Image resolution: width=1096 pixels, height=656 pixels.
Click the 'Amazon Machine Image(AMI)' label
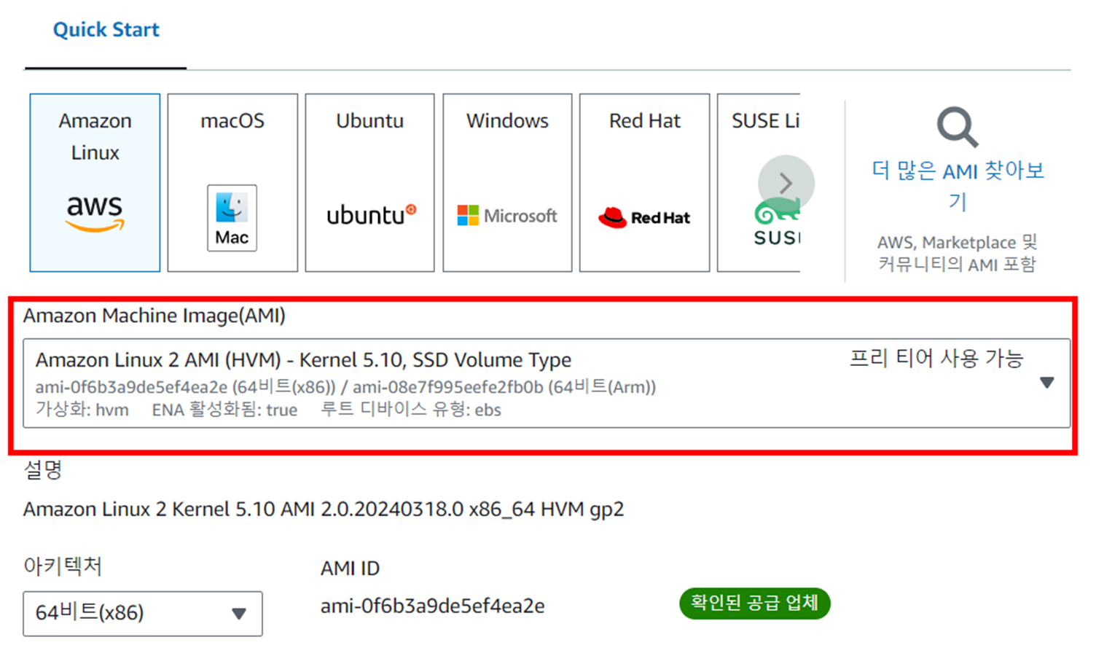click(154, 316)
